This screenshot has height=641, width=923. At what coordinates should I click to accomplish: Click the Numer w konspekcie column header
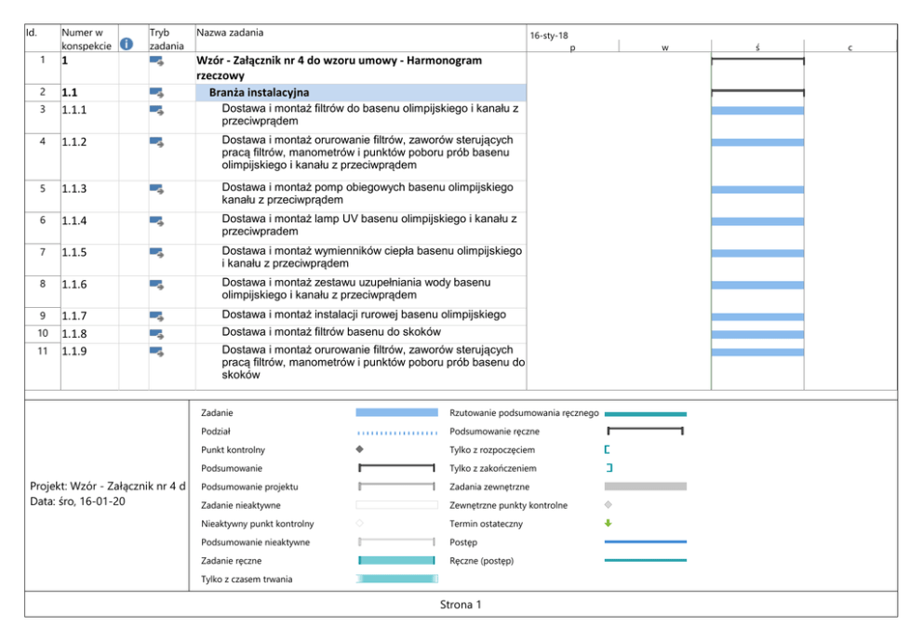point(87,38)
